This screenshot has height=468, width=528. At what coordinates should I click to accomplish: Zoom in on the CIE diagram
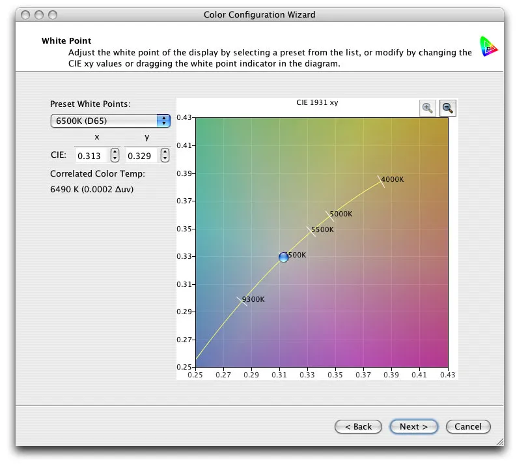point(427,108)
